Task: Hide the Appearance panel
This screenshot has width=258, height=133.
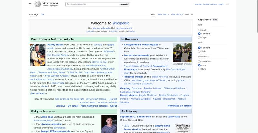Action: (x=215, y=20)
